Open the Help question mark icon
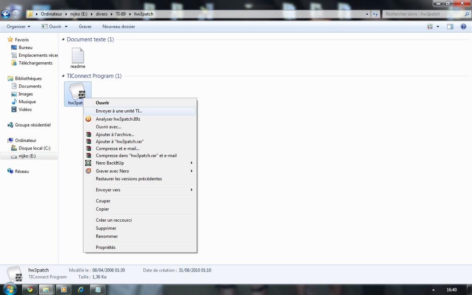Screen dimensions: 472x295 [x=463, y=26]
